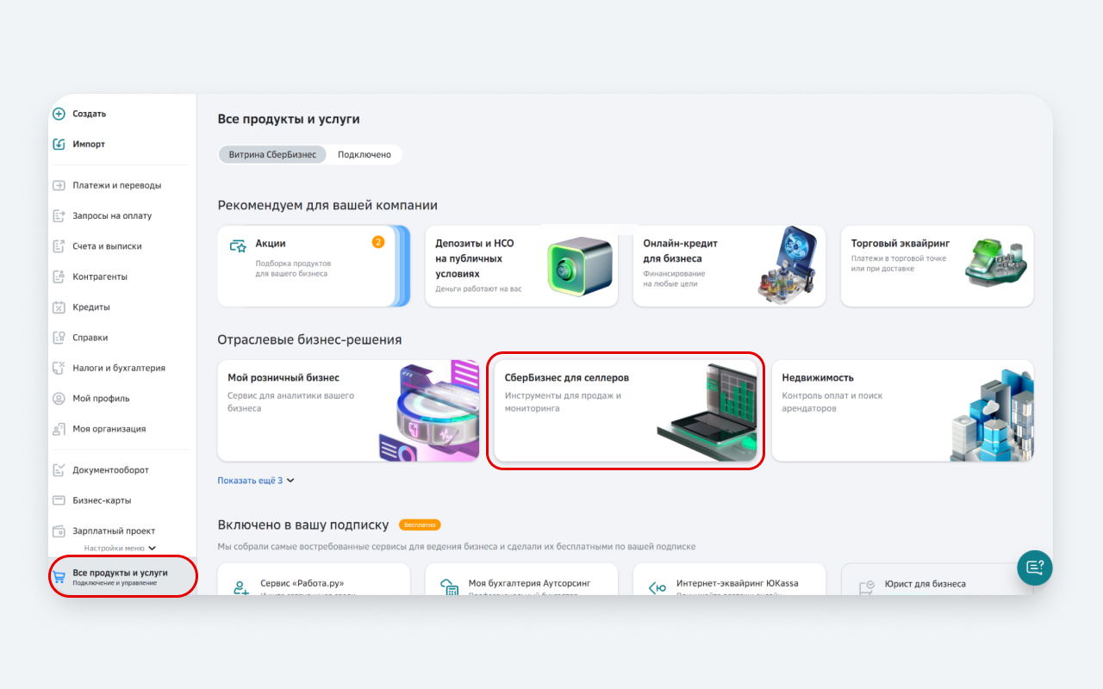Select Все продукты и услуги menu item
Image resolution: width=1103 pixels, height=689 pixels.
tap(122, 577)
